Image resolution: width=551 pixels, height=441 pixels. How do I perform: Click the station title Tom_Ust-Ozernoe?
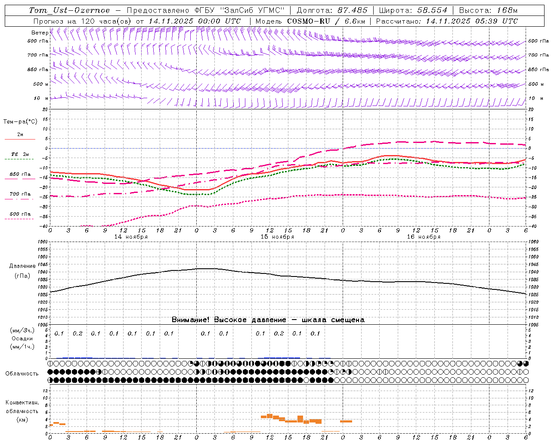point(69,10)
